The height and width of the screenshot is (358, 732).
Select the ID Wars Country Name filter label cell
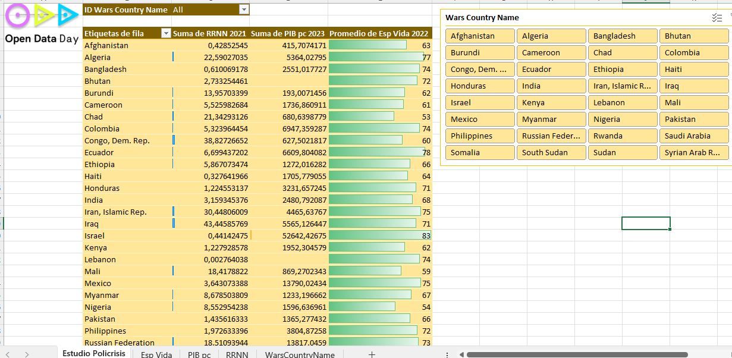coord(127,10)
